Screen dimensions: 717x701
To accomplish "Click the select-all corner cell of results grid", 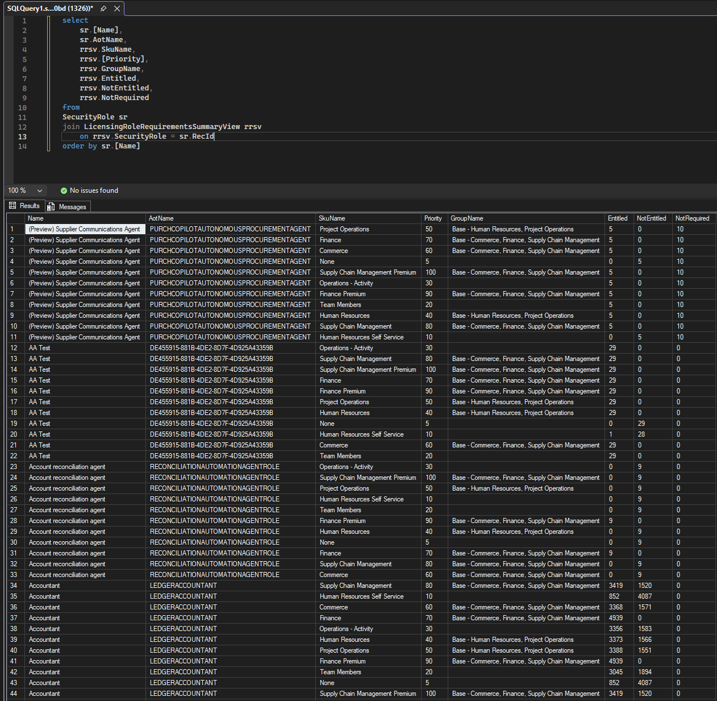I will 15,218.
